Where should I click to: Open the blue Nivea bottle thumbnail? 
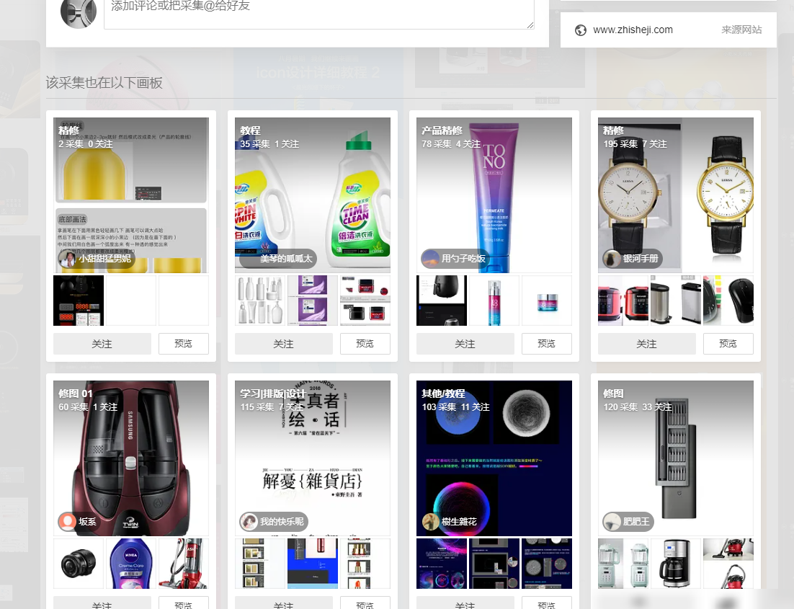coord(131,564)
